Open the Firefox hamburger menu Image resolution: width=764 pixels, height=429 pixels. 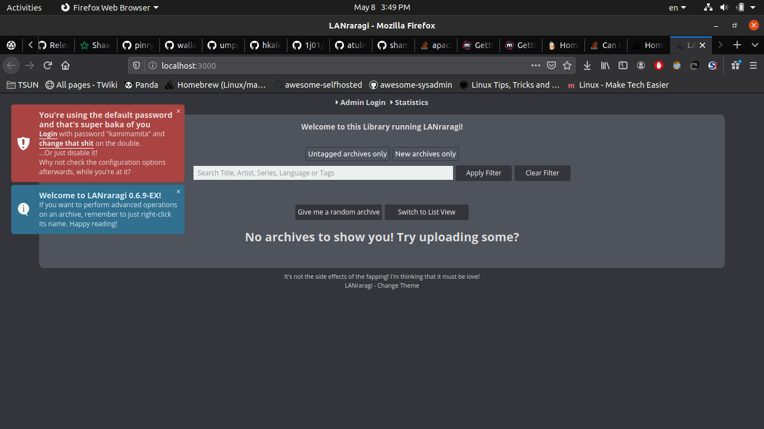pyautogui.click(x=753, y=65)
